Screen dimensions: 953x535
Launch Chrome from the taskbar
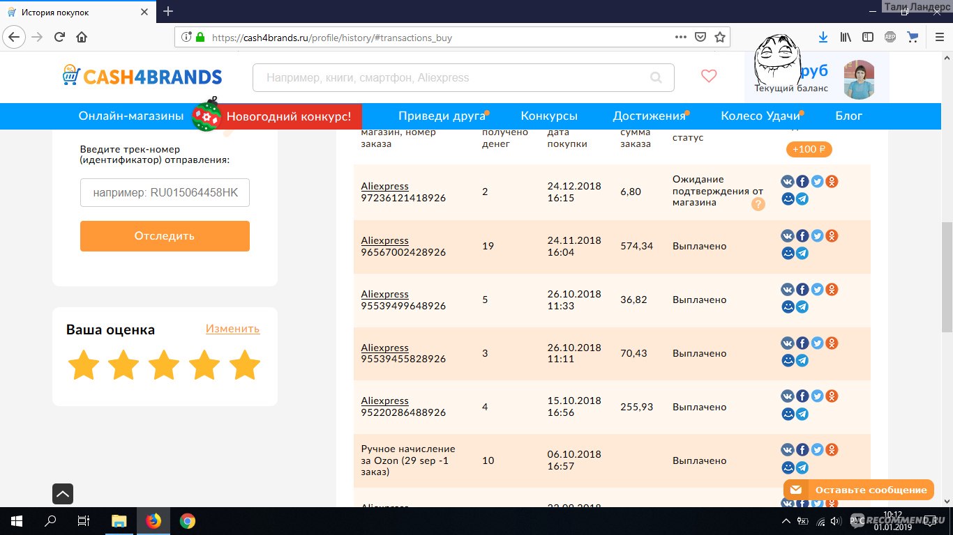point(187,521)
